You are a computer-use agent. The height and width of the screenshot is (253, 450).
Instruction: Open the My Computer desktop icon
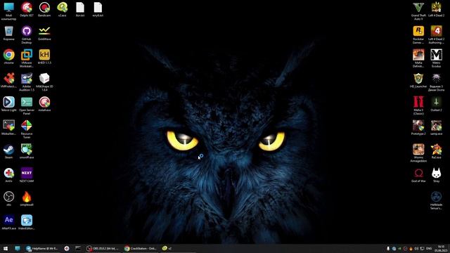click(8, 11)
